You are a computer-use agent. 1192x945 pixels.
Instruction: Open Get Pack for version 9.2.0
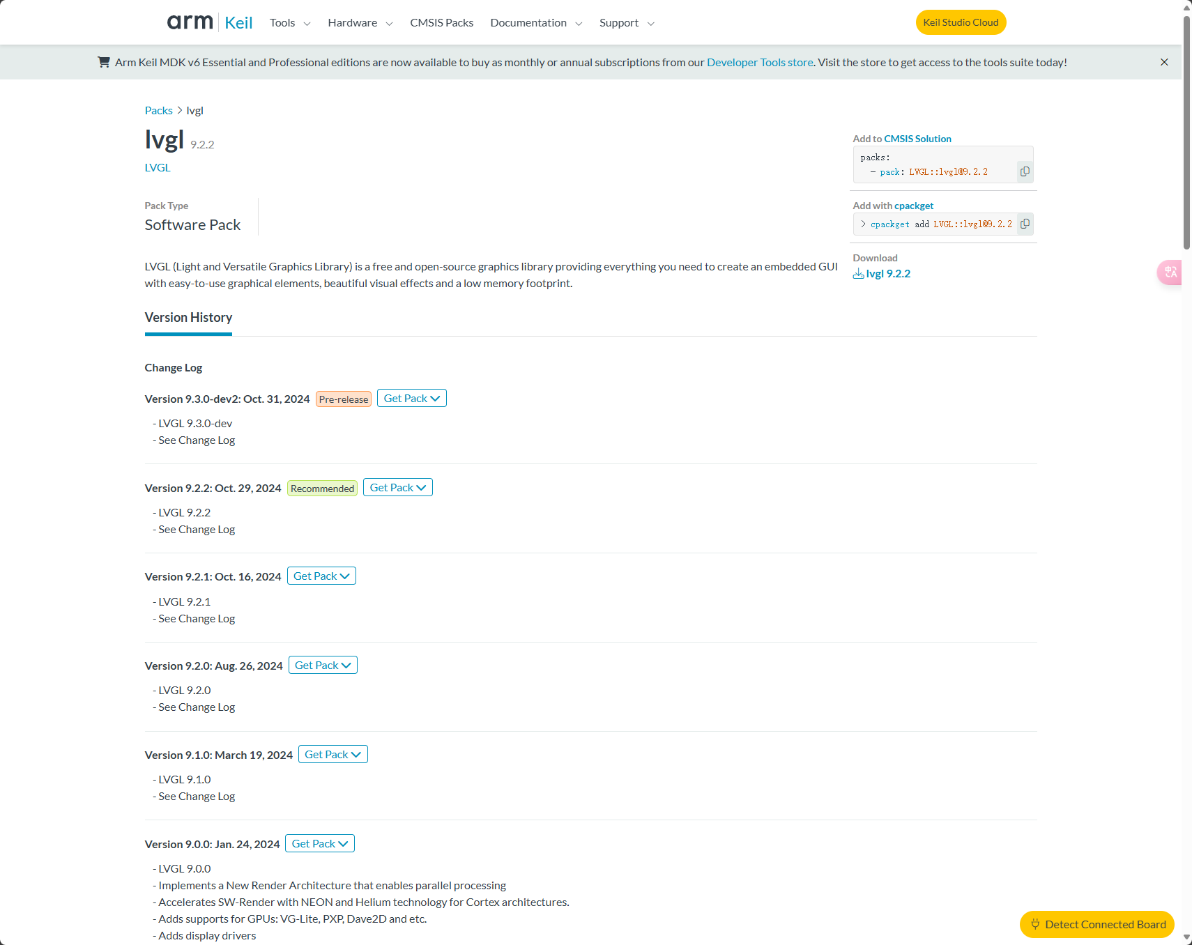323,665
